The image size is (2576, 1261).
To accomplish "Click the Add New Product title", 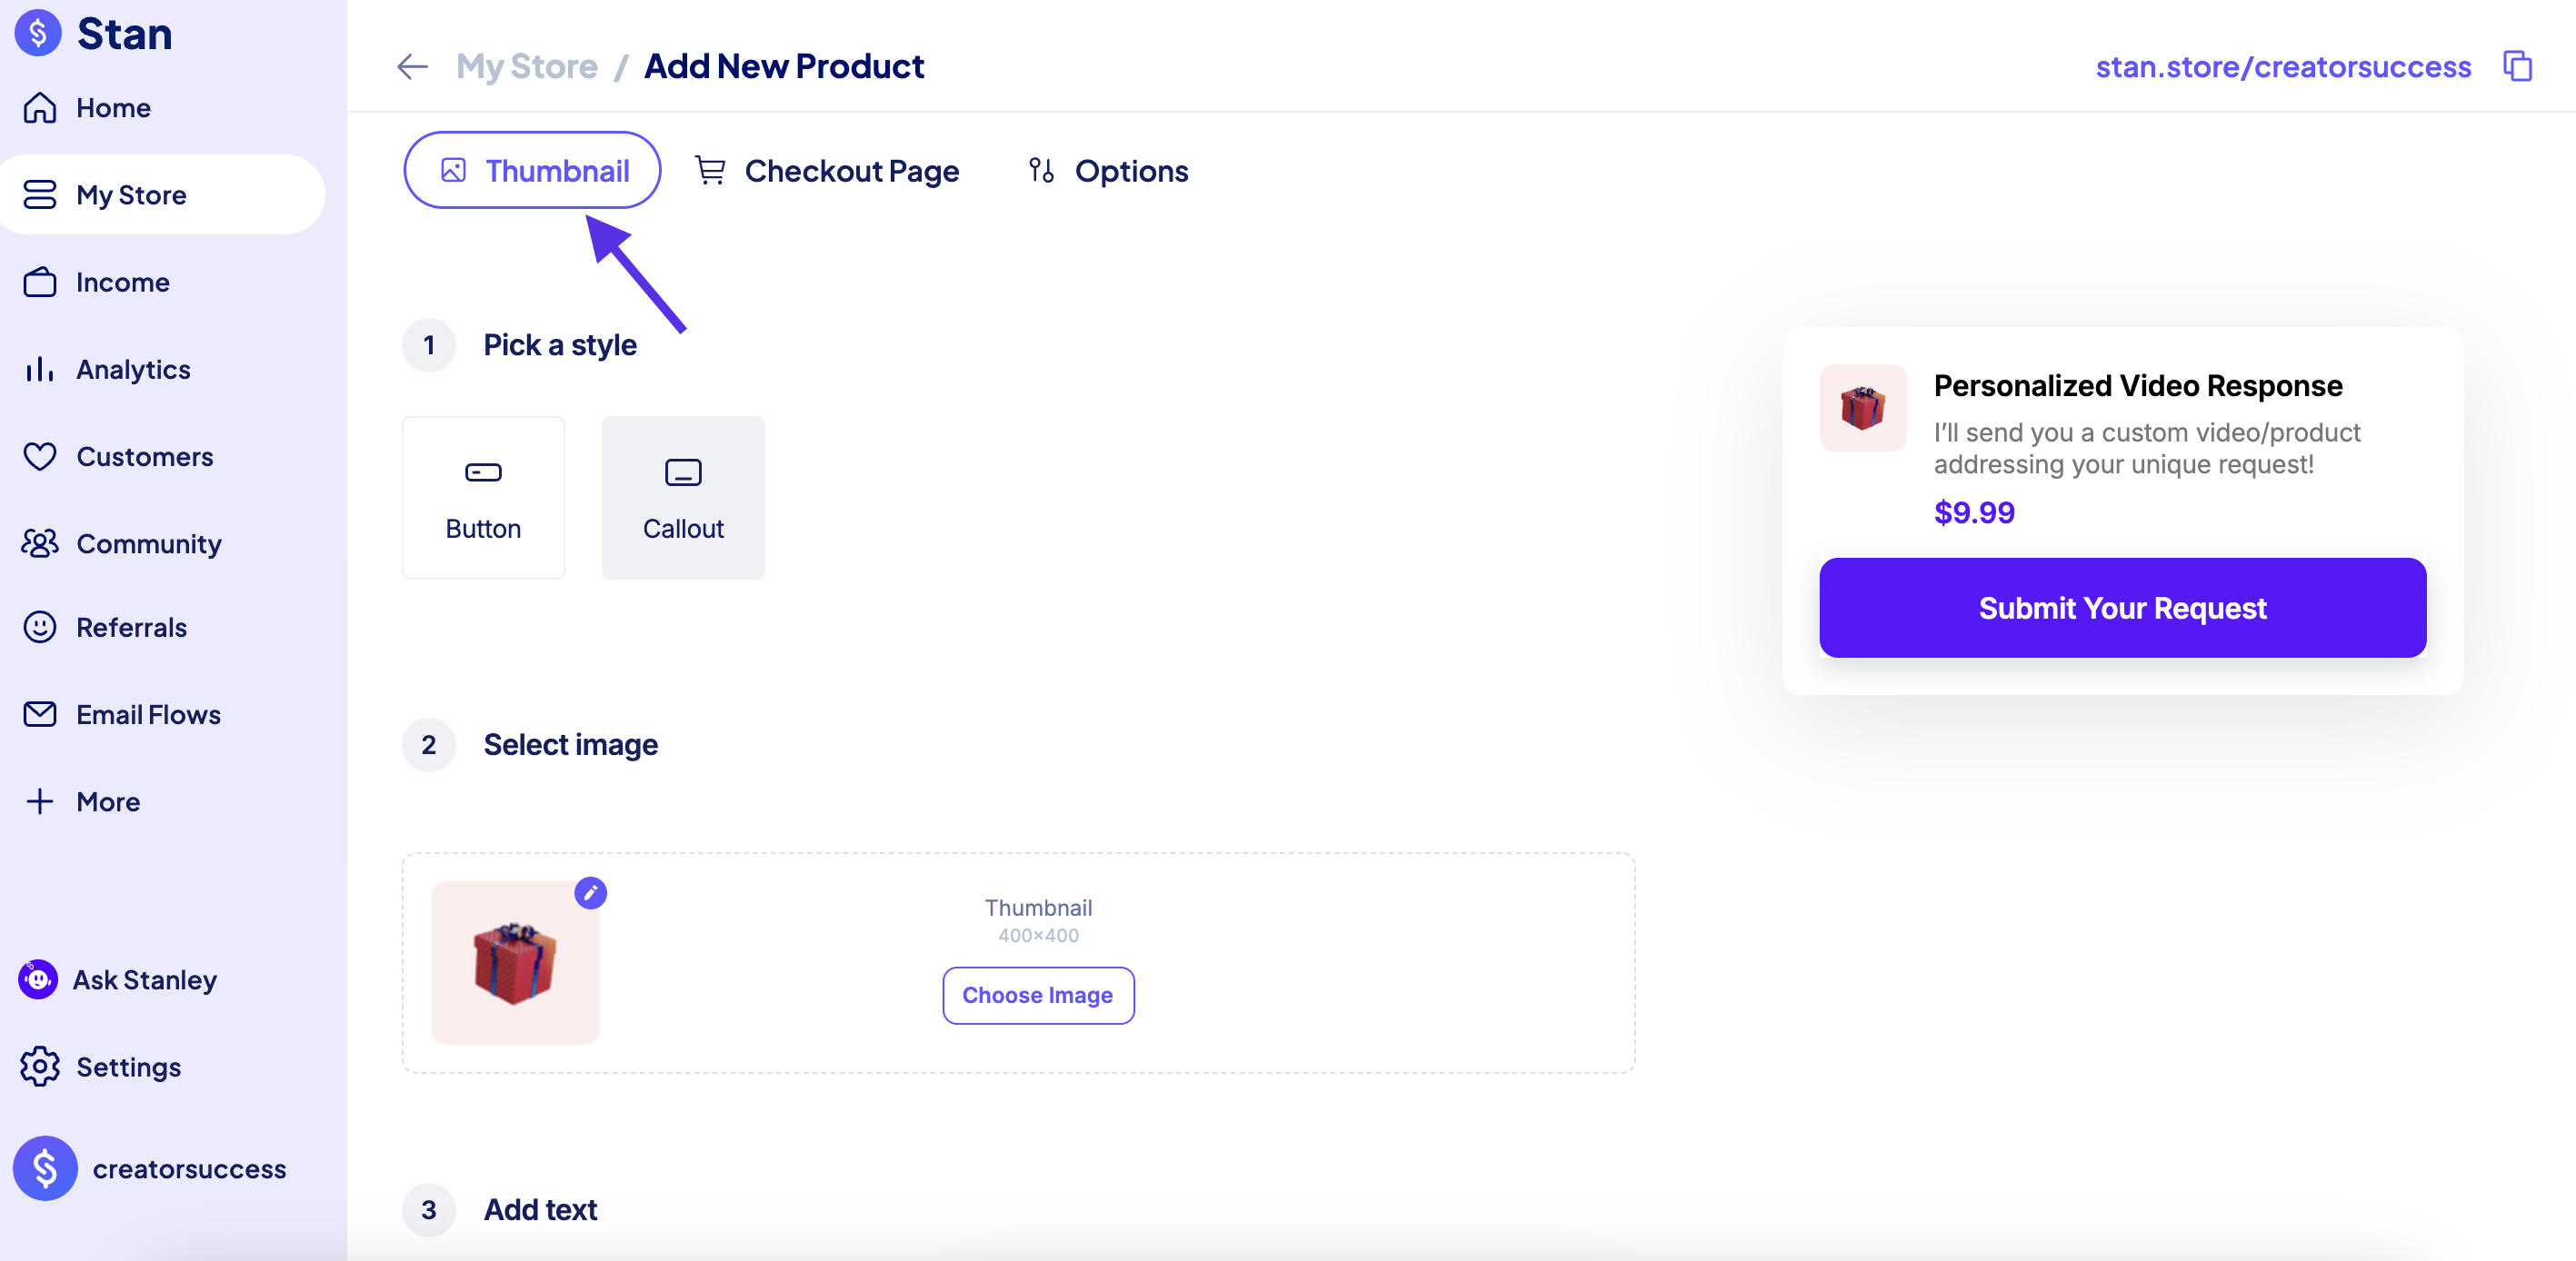I will pos(784,66).
